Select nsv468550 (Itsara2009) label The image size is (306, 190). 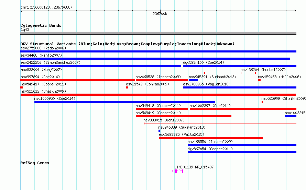click(210, 142)
